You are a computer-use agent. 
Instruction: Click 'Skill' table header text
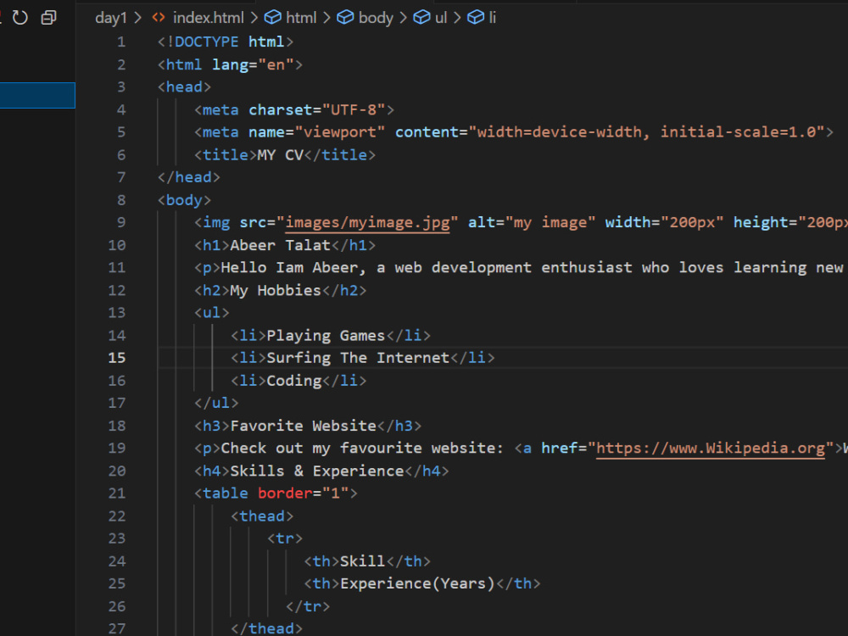(x=362, y=561)
